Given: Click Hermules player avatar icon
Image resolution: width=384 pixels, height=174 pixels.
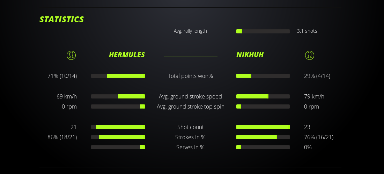Looking at the screenshot, I should pyautogui.click(x=71, y=55).
